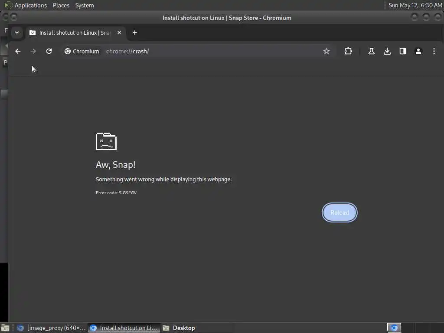444x333 pixels.
Task: Click the blue Reload button
Action: 340,212
